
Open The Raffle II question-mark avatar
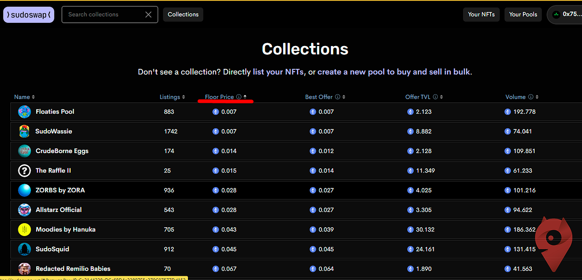[x=25, y=170]
